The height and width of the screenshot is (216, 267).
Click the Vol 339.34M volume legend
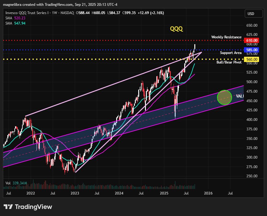[x=16, y=183]
